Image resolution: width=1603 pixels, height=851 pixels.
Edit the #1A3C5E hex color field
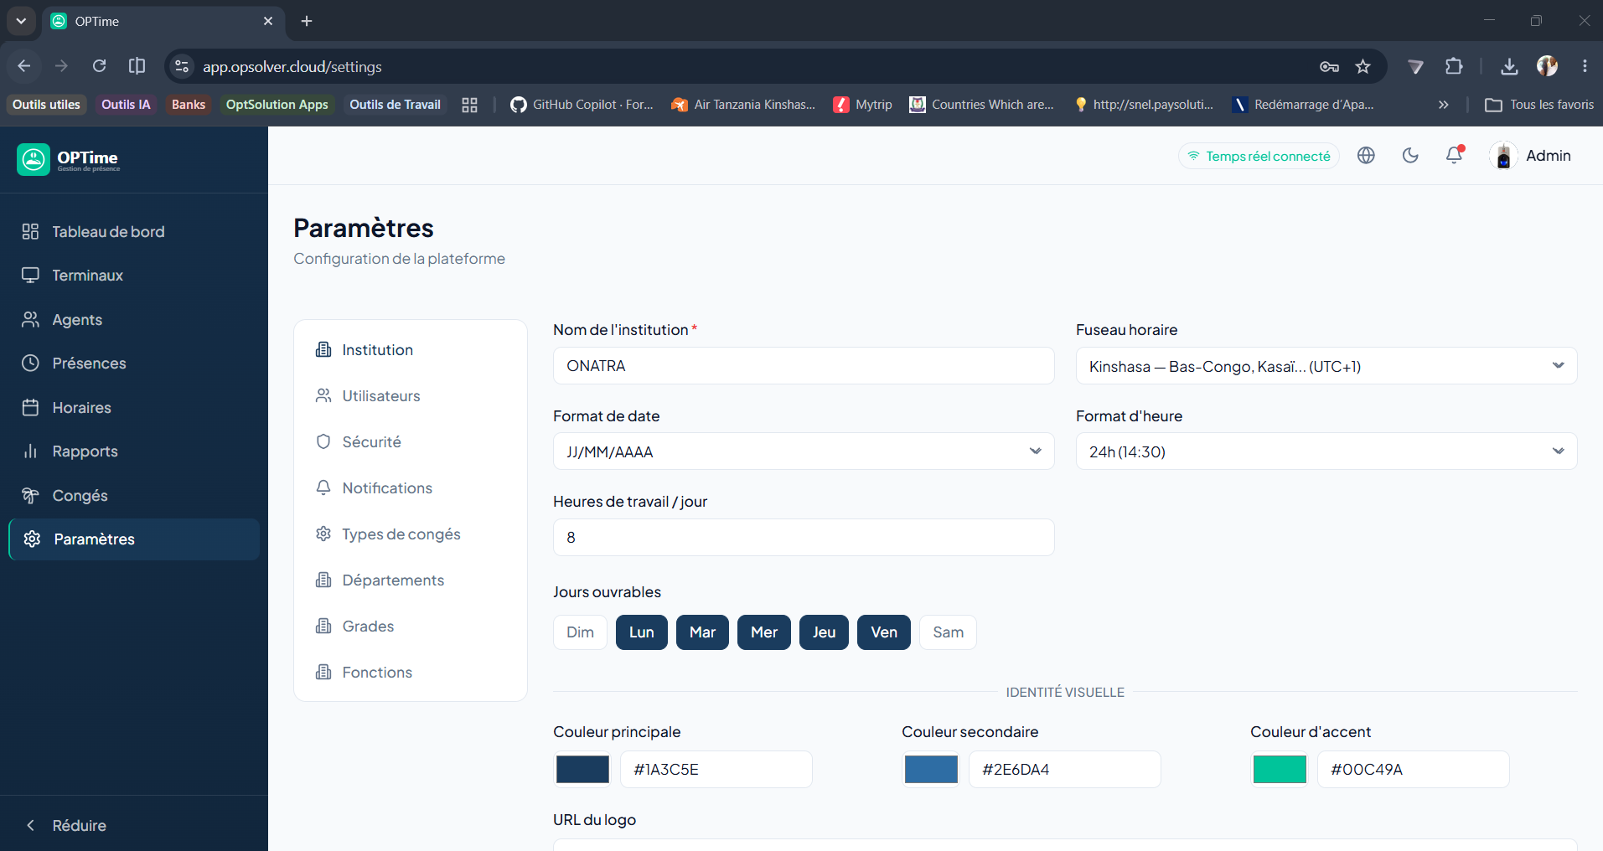[x=716, y=769]
